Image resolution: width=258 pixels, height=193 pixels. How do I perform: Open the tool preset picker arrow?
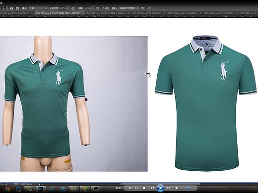click(7, 8)
